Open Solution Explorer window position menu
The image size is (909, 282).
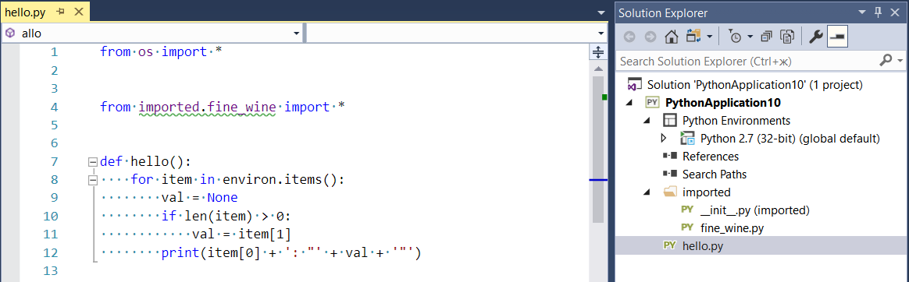[x=862, y=12]
